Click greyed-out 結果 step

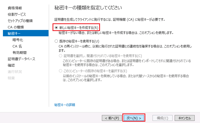(11, 78)
